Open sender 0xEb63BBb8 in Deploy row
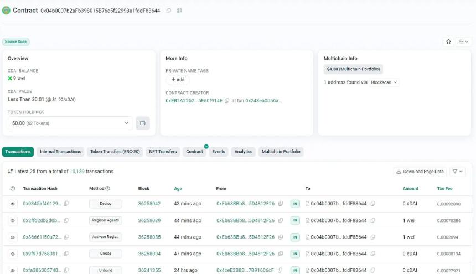476x274 pixels. coord(245,204)
